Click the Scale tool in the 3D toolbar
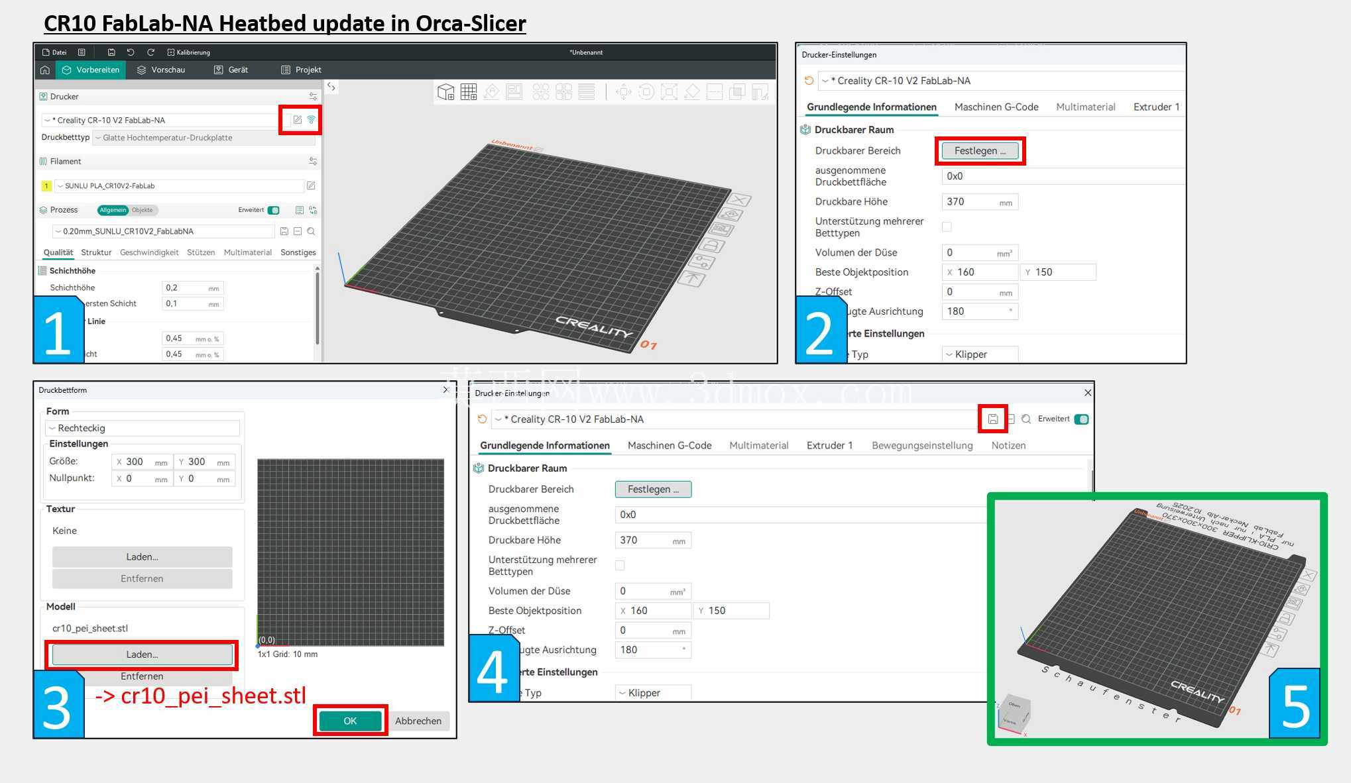Screen dimensions: 1351x783 tap(669, 92)
